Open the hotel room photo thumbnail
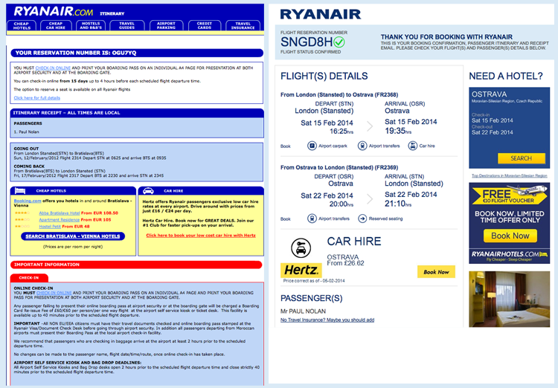558x388 pixels. (x=509, y=299)
